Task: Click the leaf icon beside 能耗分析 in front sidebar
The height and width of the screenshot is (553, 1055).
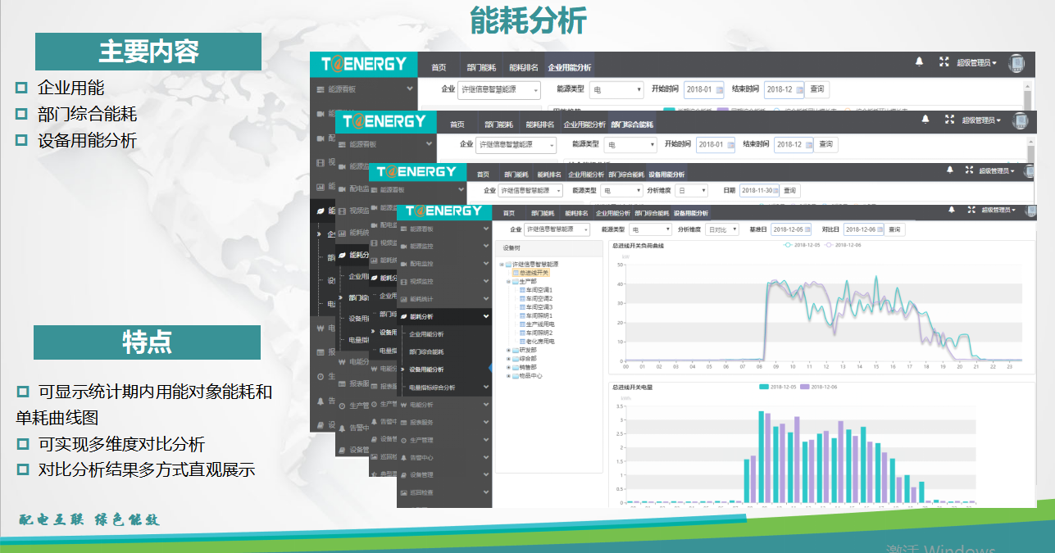Action: point(403,316)
